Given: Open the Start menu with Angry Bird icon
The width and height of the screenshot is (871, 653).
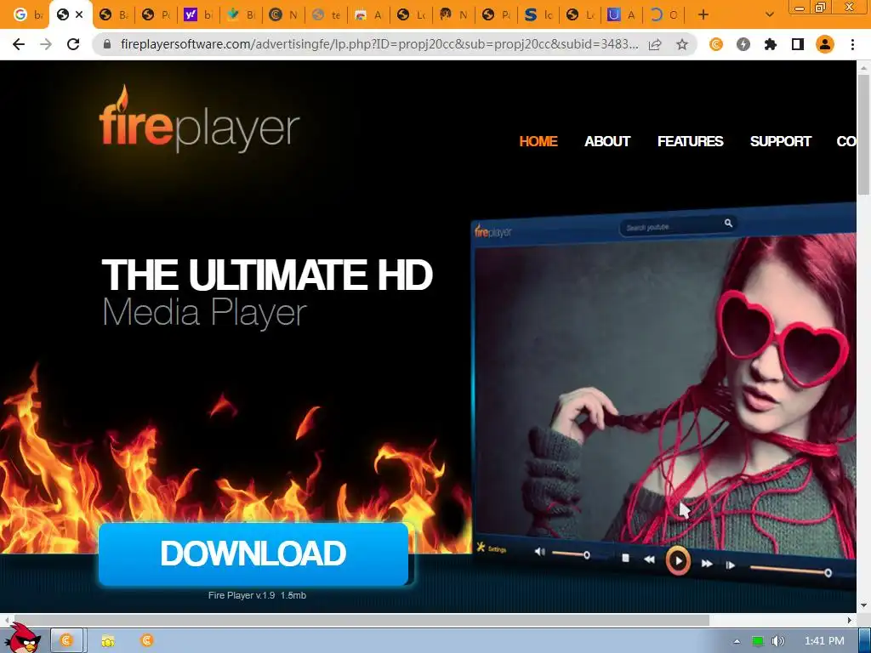Looking at the screenshot, I should point(23,638).
